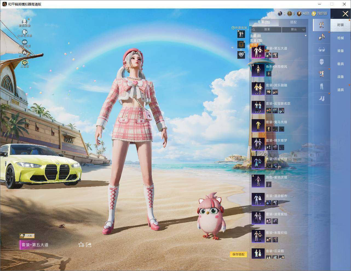Select the diamond quick-outfit slot
Viewport: 351px width, 271px height.
click(x=241, y=55)
